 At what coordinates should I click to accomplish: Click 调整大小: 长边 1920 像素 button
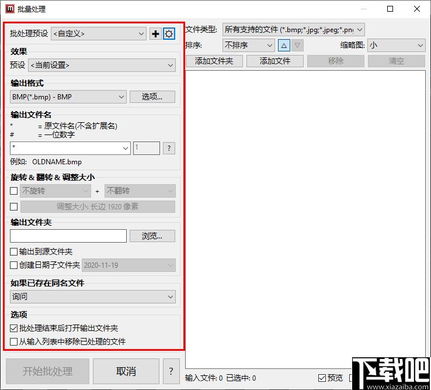tap(98, 207)
